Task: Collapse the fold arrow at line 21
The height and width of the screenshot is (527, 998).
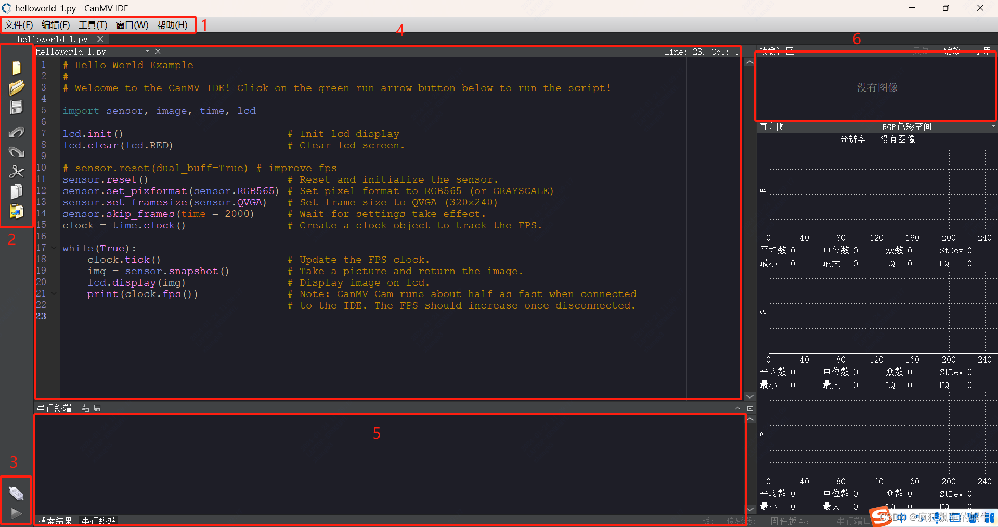Action: pos(54,294)
